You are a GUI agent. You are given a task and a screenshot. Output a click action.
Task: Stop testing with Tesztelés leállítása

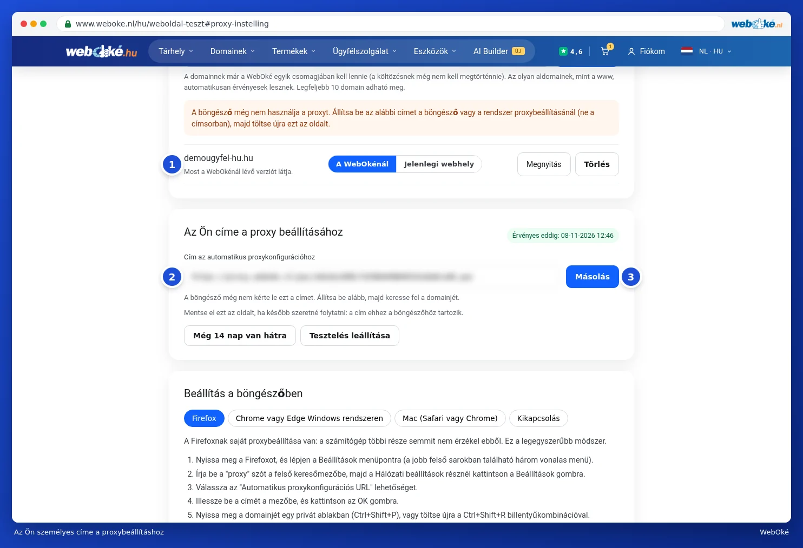(350, 336)
